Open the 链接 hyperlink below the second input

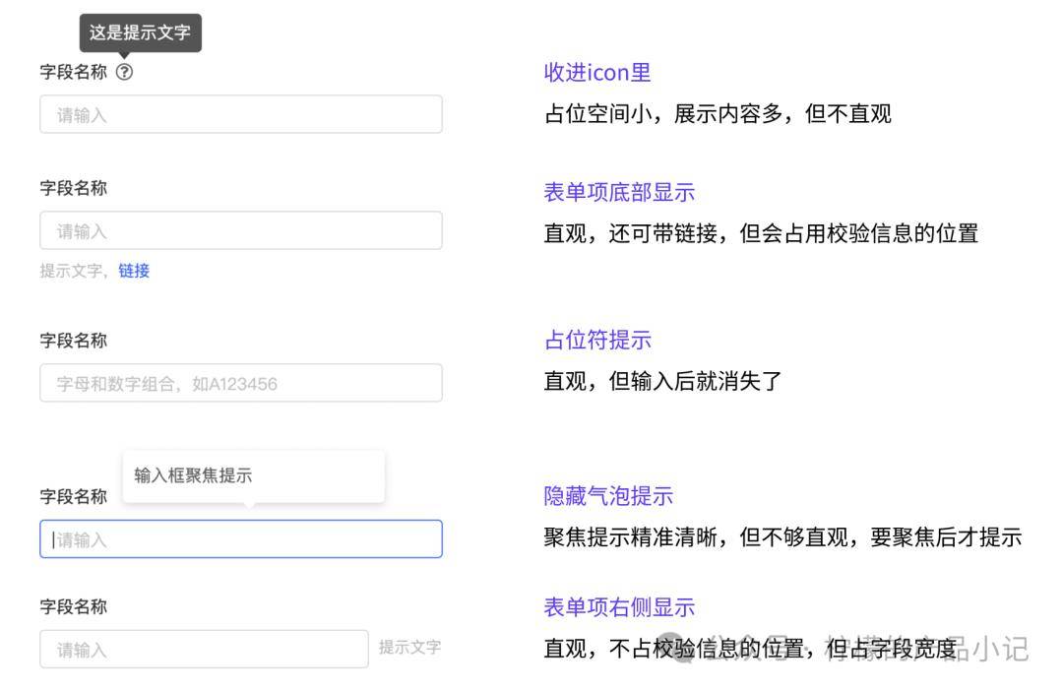pyautogui.click(x=134, y=272)
